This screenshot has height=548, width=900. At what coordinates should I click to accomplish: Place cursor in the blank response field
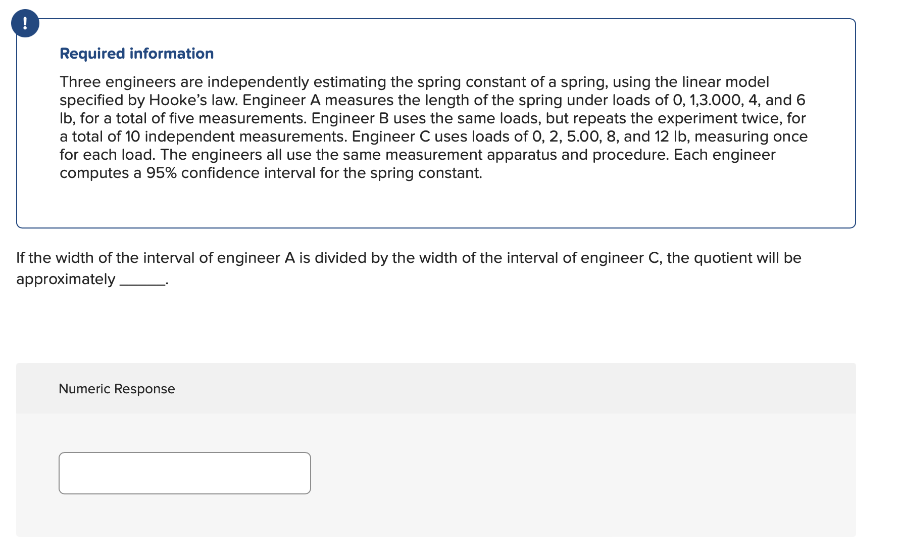pos(185,473)
